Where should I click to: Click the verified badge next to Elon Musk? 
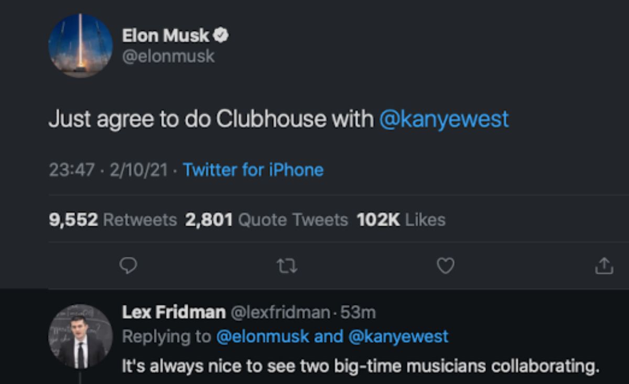point(222,36)
